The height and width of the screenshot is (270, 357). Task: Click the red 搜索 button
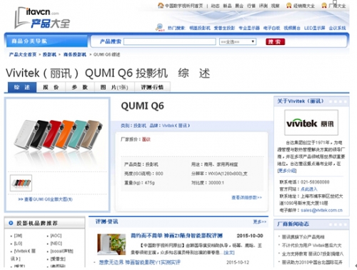pyautogui.click(x=275, y=41)
